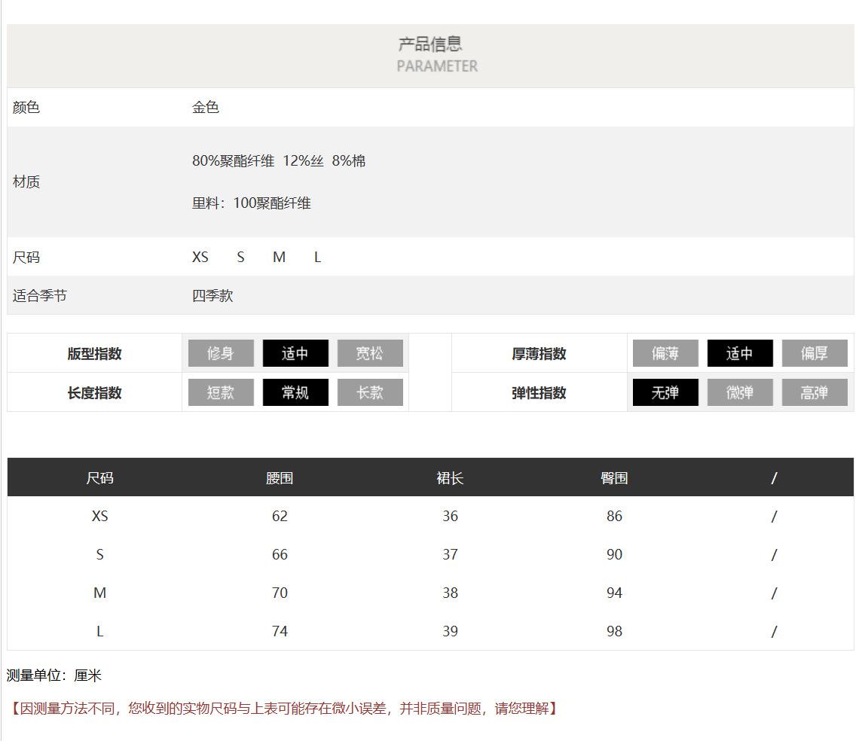Click the 裙长 column header

450,478
